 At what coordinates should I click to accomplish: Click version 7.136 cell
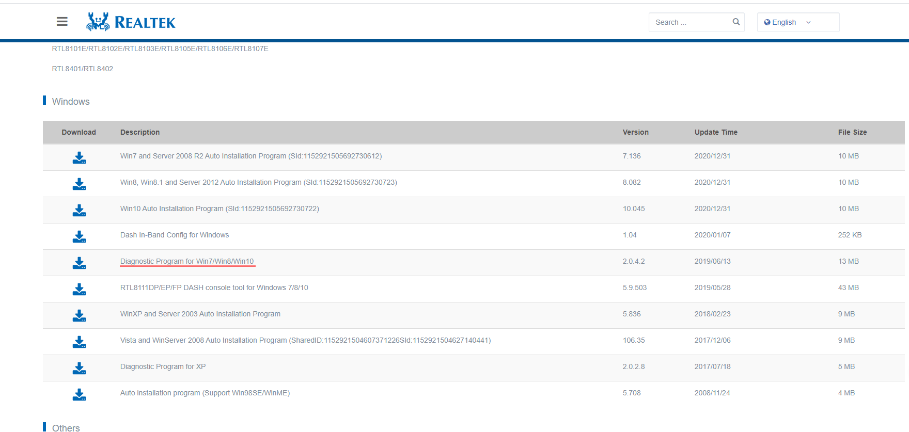tap(632, 156)
